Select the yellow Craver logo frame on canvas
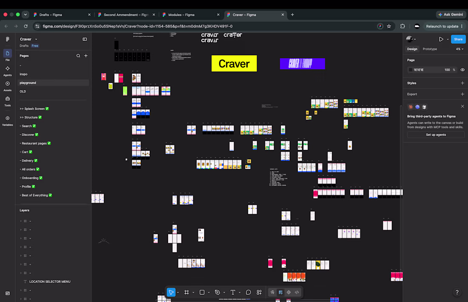 [234, 63]
